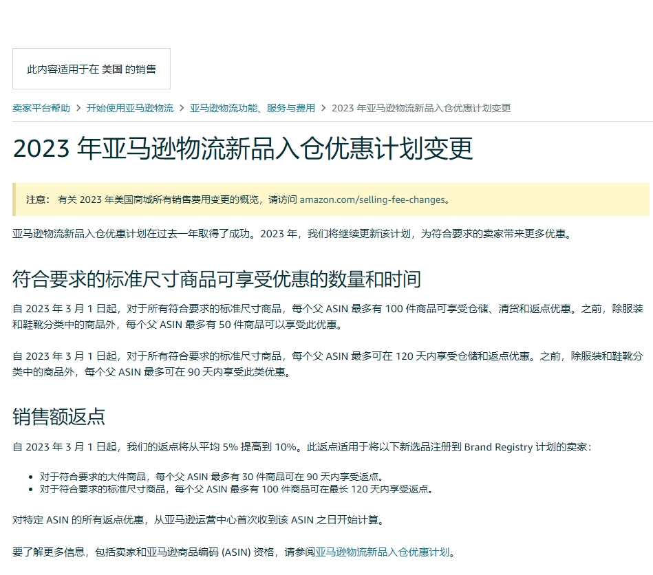Click the bullet about 大件商品 30 件 rebate
This screenshot has height=575, width=653.
[x=211, y=477]
